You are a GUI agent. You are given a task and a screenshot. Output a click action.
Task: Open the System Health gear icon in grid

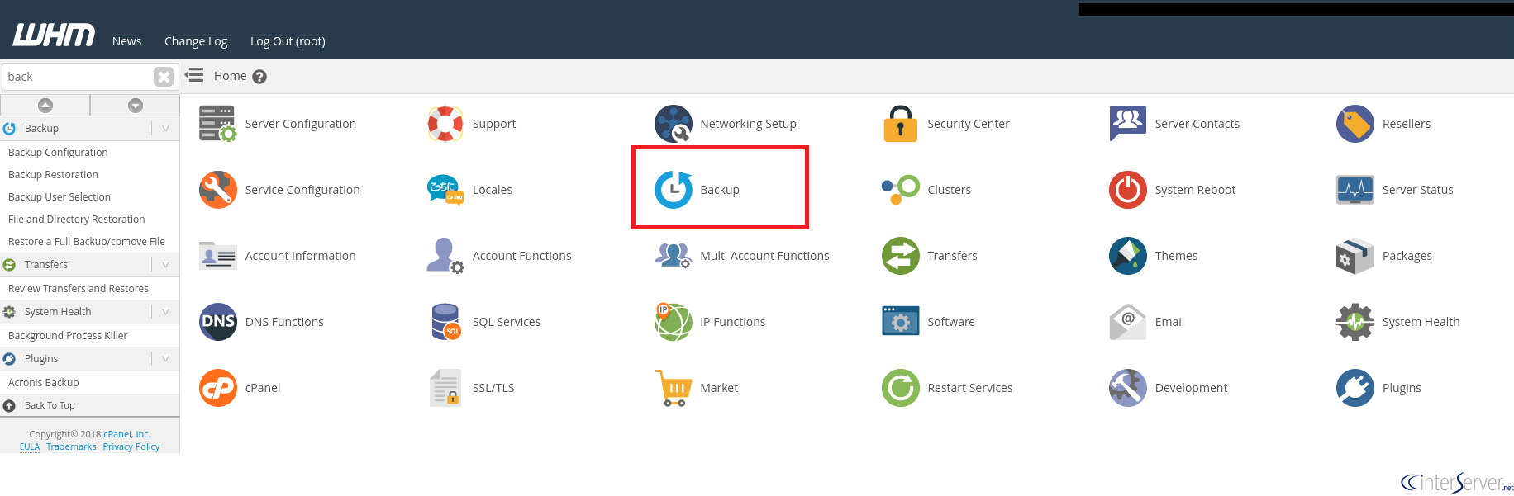point(1355,322)
